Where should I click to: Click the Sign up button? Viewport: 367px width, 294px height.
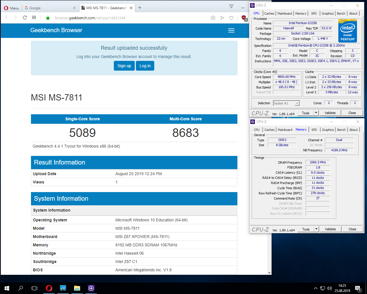pyautogui.click(x=124, y=66)
